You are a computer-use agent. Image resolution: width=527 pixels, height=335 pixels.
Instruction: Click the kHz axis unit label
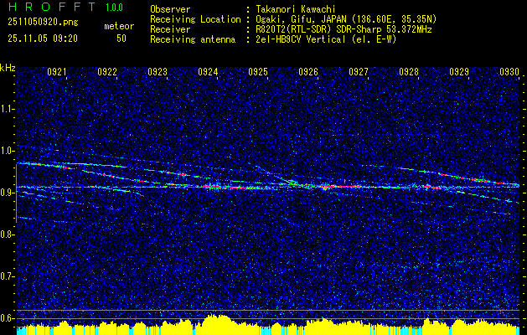pos(8,68)
